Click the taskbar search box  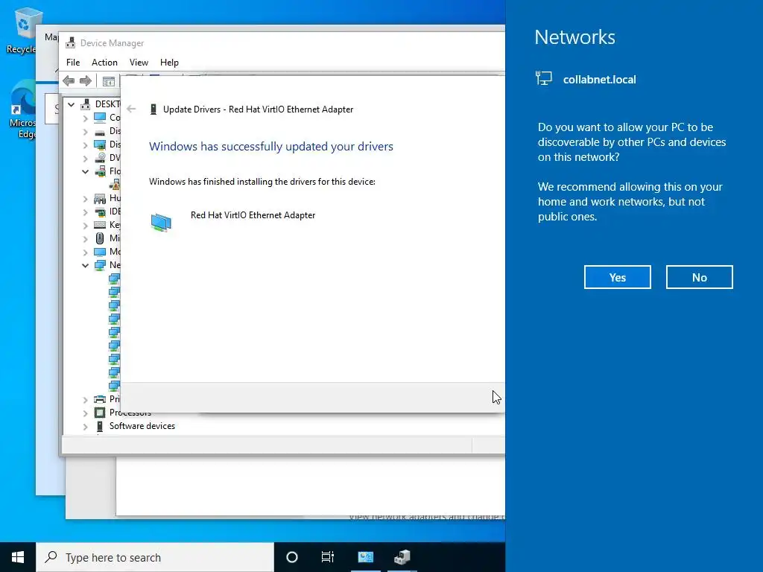[155, 557]
